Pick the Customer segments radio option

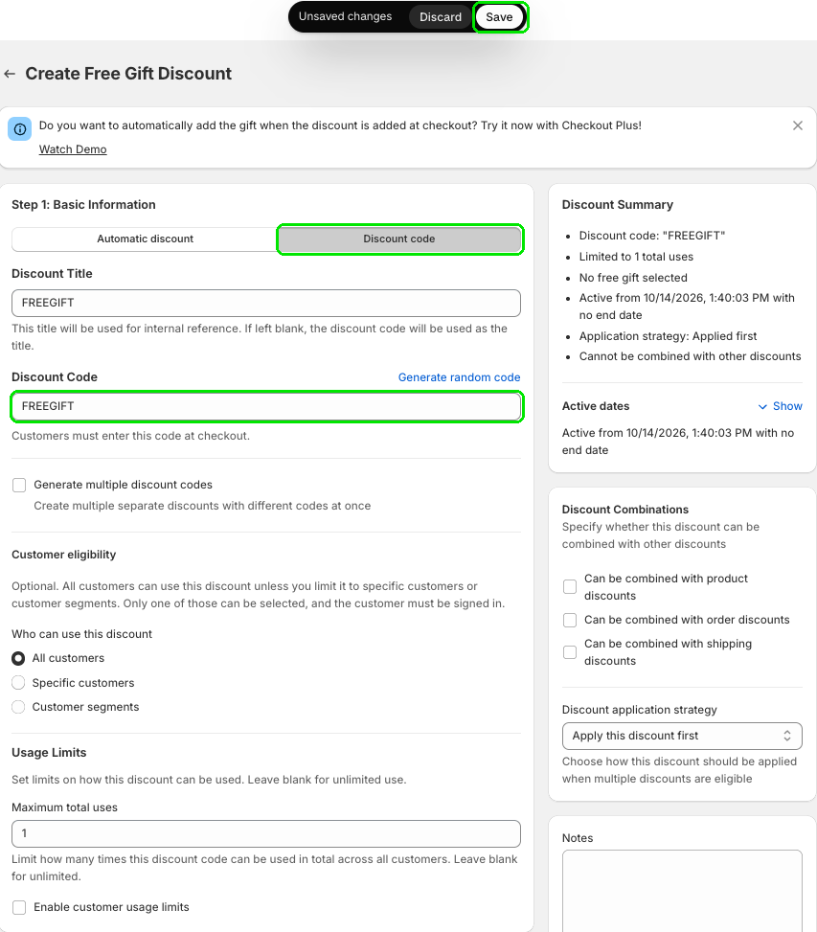(18, 707)
